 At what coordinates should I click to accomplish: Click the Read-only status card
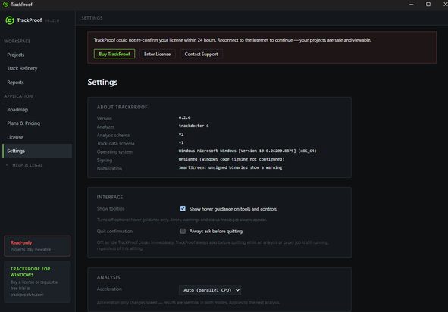(x=37, y=246)
